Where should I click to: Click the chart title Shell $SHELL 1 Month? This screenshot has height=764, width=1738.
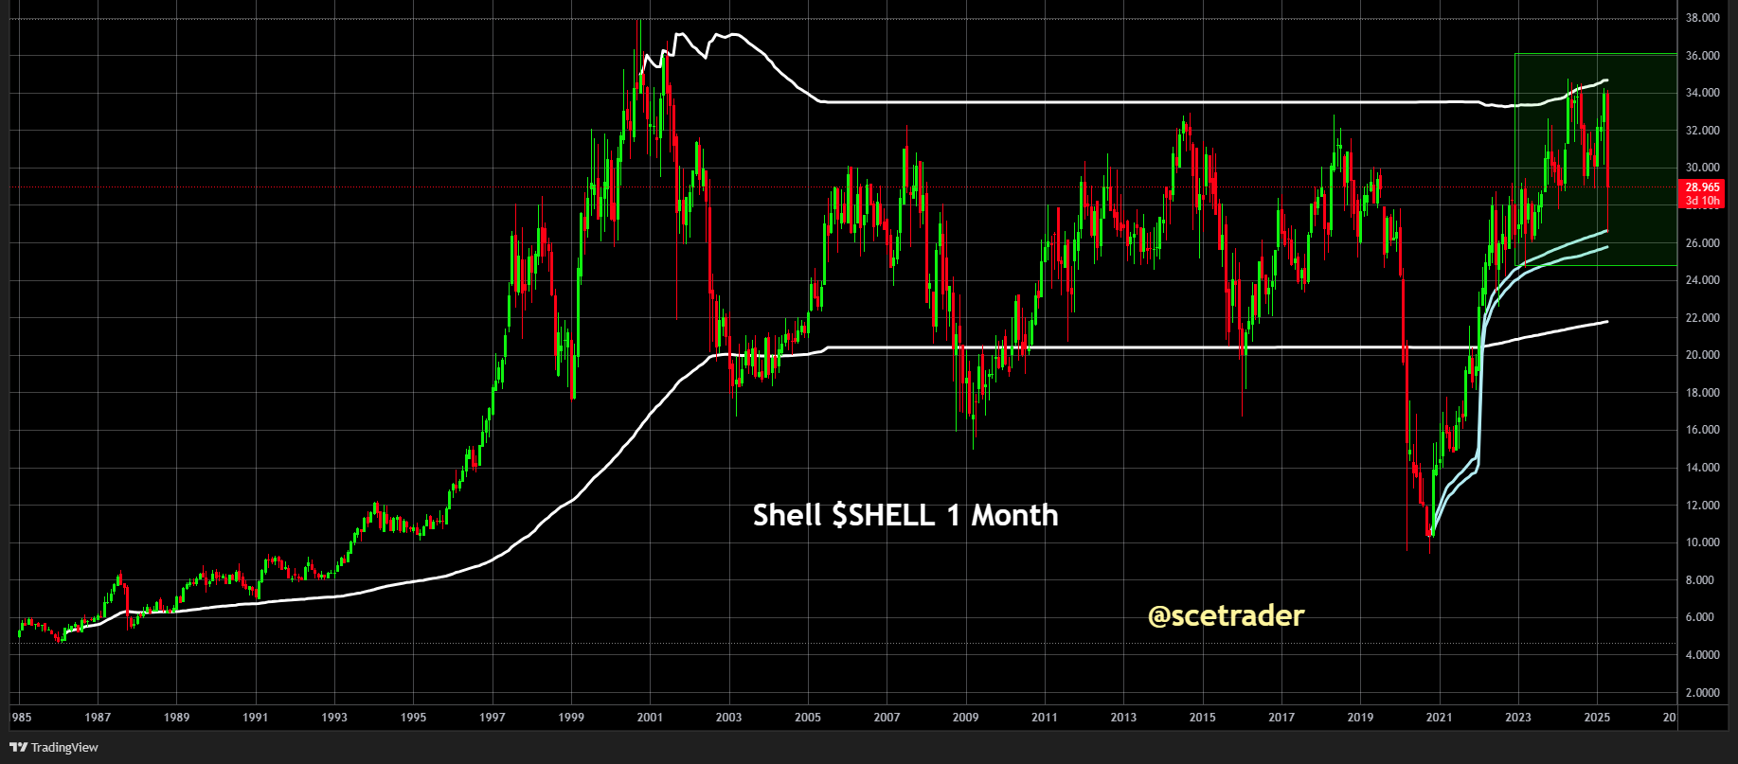pos(905,515)
